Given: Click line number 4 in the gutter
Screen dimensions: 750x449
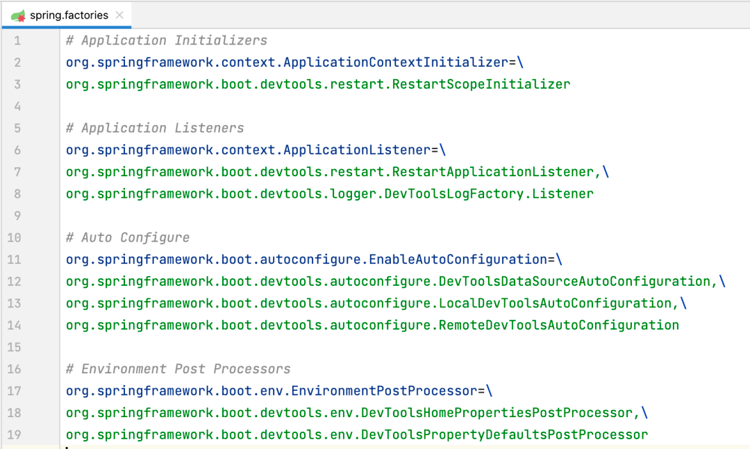Looking at the screenshot, I should (17, 106).
